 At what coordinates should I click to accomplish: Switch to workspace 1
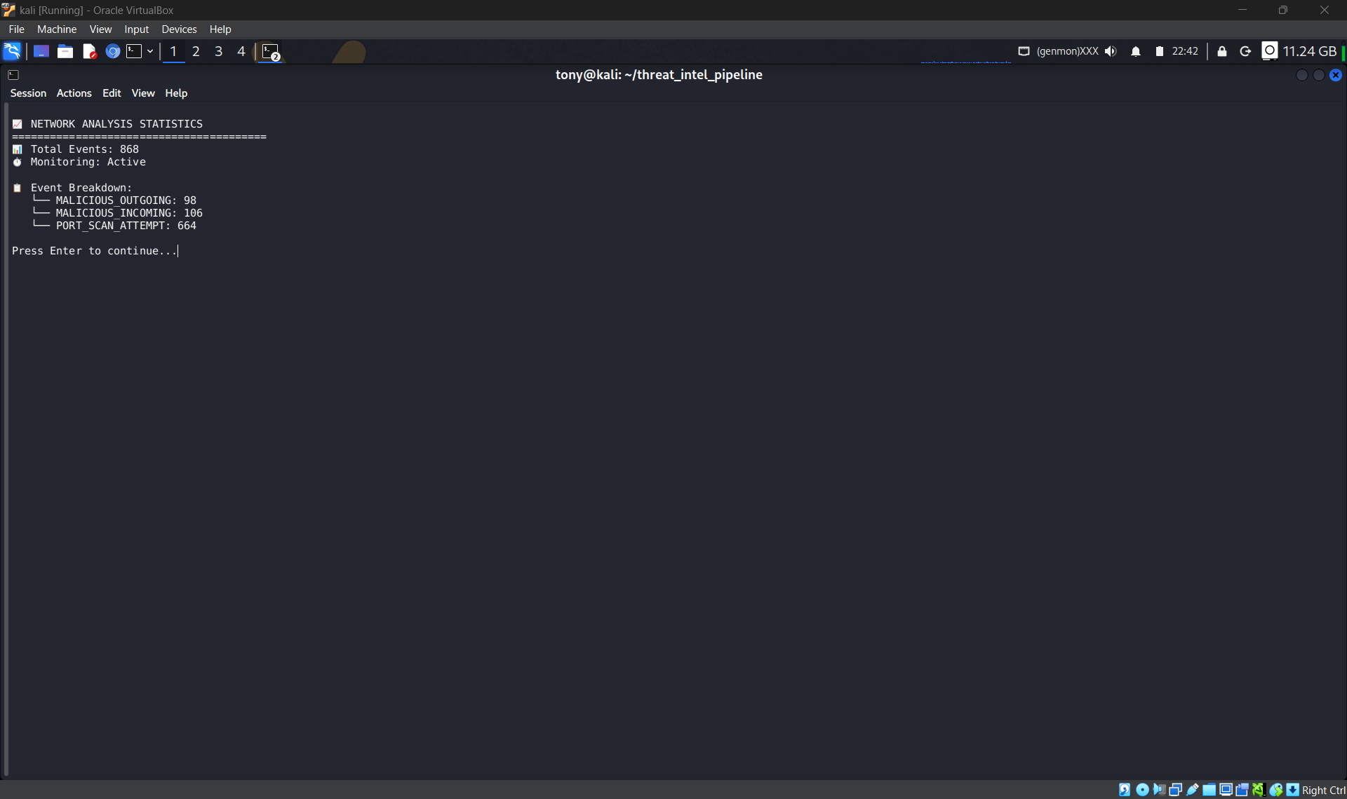[173, 51]
